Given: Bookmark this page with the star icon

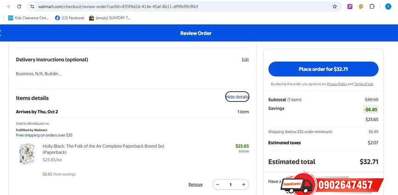Looking at the screenshot, I should pos(335,6).
